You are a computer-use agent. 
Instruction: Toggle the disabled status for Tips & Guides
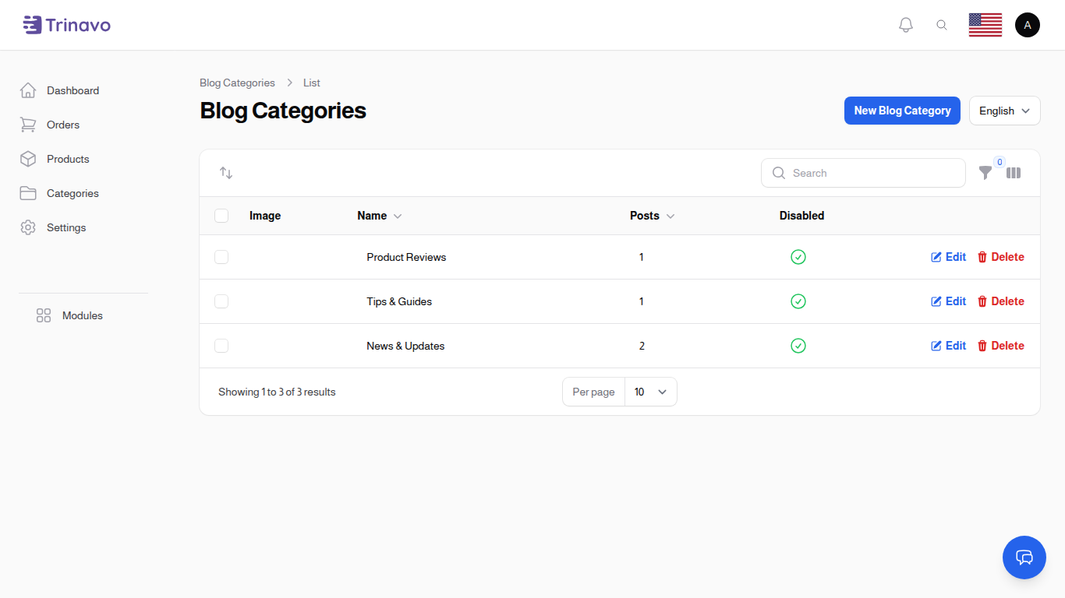pyautogui.click(x=798, y=301)
